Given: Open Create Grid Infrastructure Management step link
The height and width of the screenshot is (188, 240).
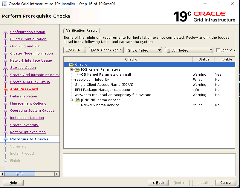Looking at the screenshot, I should [x=35, y=75].
